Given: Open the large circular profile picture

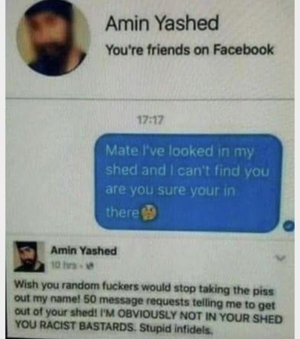Looking at the screenshot, I should (x=54, y=39).
